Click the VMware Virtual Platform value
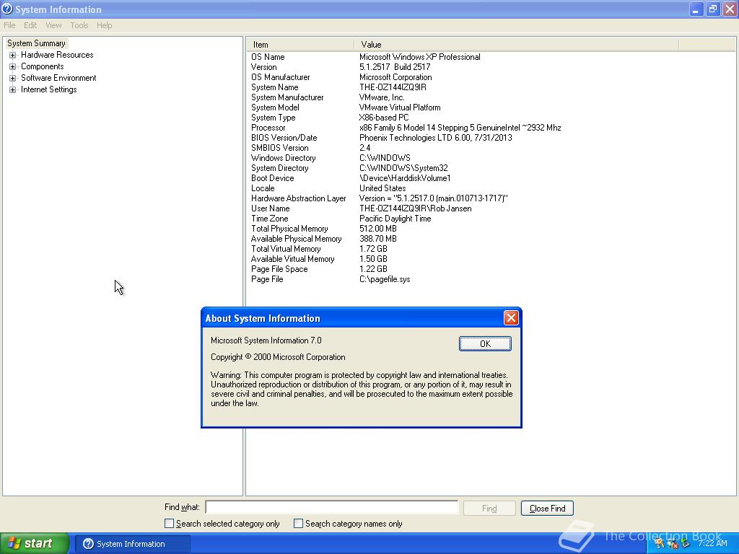 400,107
